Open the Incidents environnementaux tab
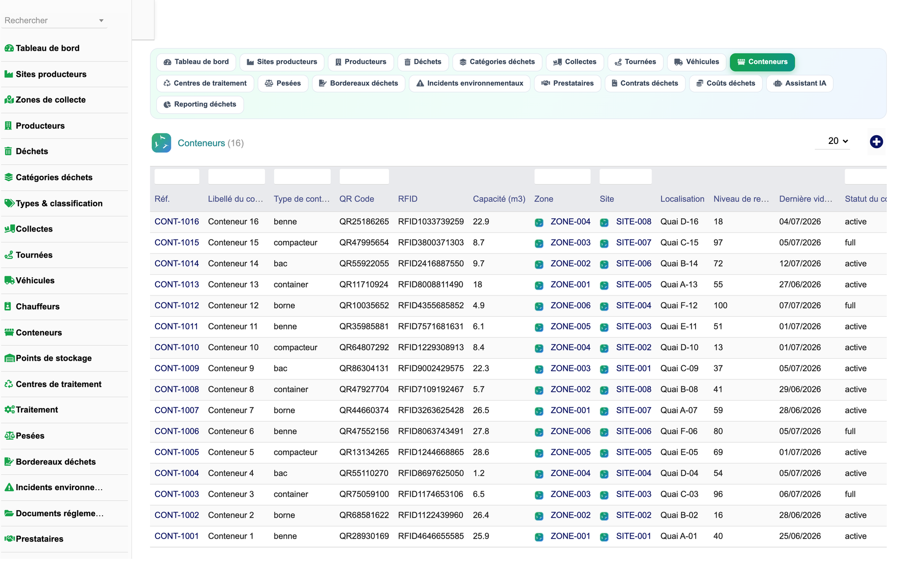Viewport: 906px width, 561px height. [469, 83]
